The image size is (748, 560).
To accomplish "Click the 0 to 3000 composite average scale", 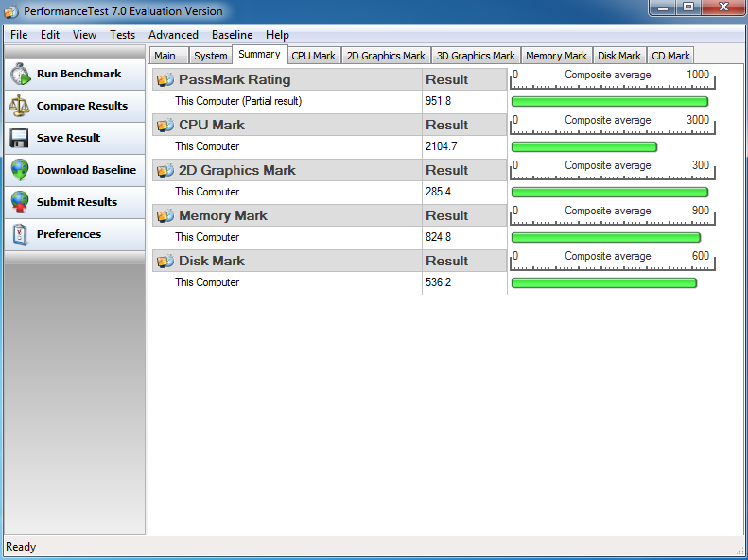I will (613, 125).
